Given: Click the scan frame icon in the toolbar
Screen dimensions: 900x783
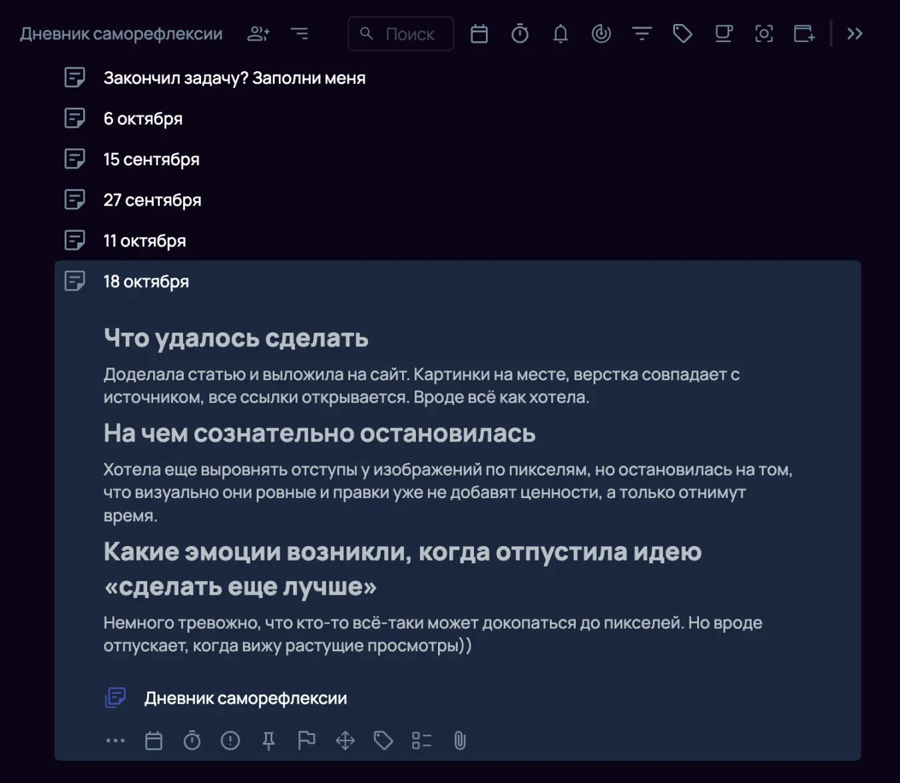Looking at the screenshot, I should pyautogui.click(x=764, y=33).
